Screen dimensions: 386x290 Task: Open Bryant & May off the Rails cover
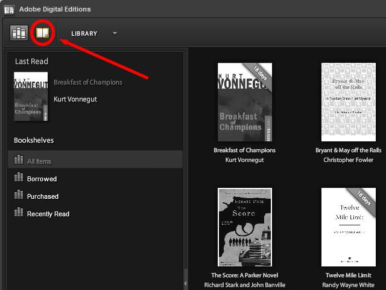(x=349, y=102)
